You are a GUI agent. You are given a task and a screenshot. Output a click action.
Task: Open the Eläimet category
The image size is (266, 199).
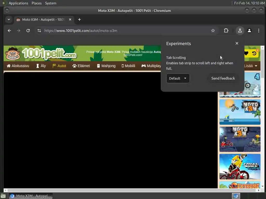point(81,66)
